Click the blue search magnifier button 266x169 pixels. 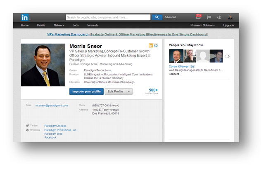click(157, 17)
